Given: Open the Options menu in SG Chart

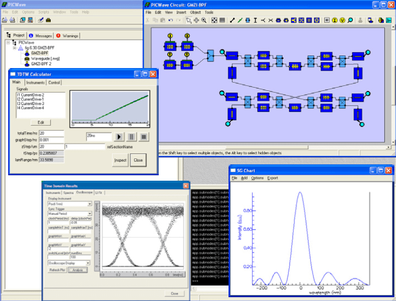Looking at the screenshot, I should tap(257, 178).
